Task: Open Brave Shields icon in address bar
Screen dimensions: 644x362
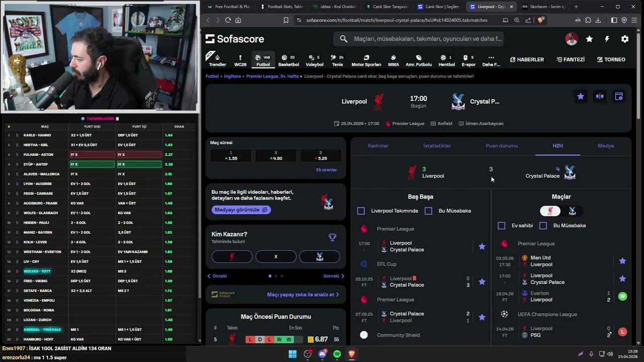Action: (x=541, y=20)
